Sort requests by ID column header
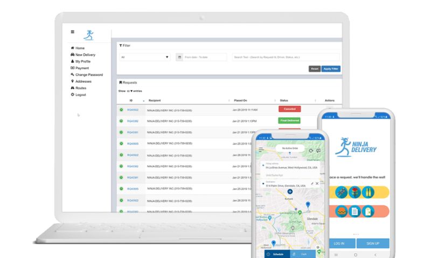This screenshot has width=431, height=258. point(131,101)
